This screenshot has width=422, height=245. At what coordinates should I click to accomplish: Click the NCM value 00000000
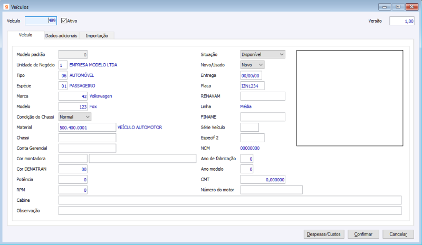coord(250,148)
